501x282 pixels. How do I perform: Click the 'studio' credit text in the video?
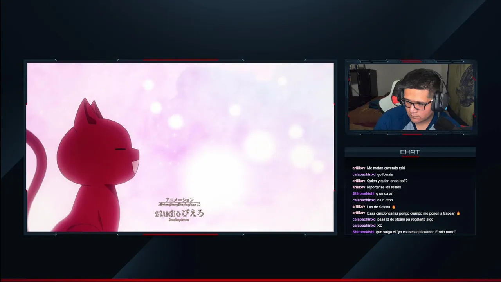[x=179, y=213]
